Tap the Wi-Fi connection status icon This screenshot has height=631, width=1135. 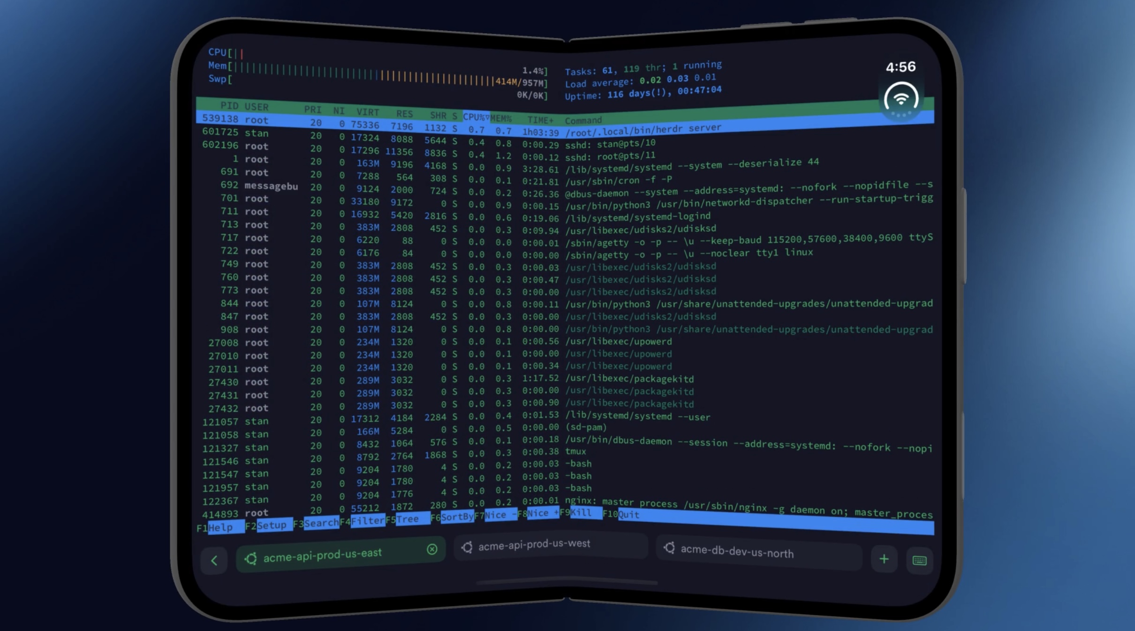click(901, 100)
